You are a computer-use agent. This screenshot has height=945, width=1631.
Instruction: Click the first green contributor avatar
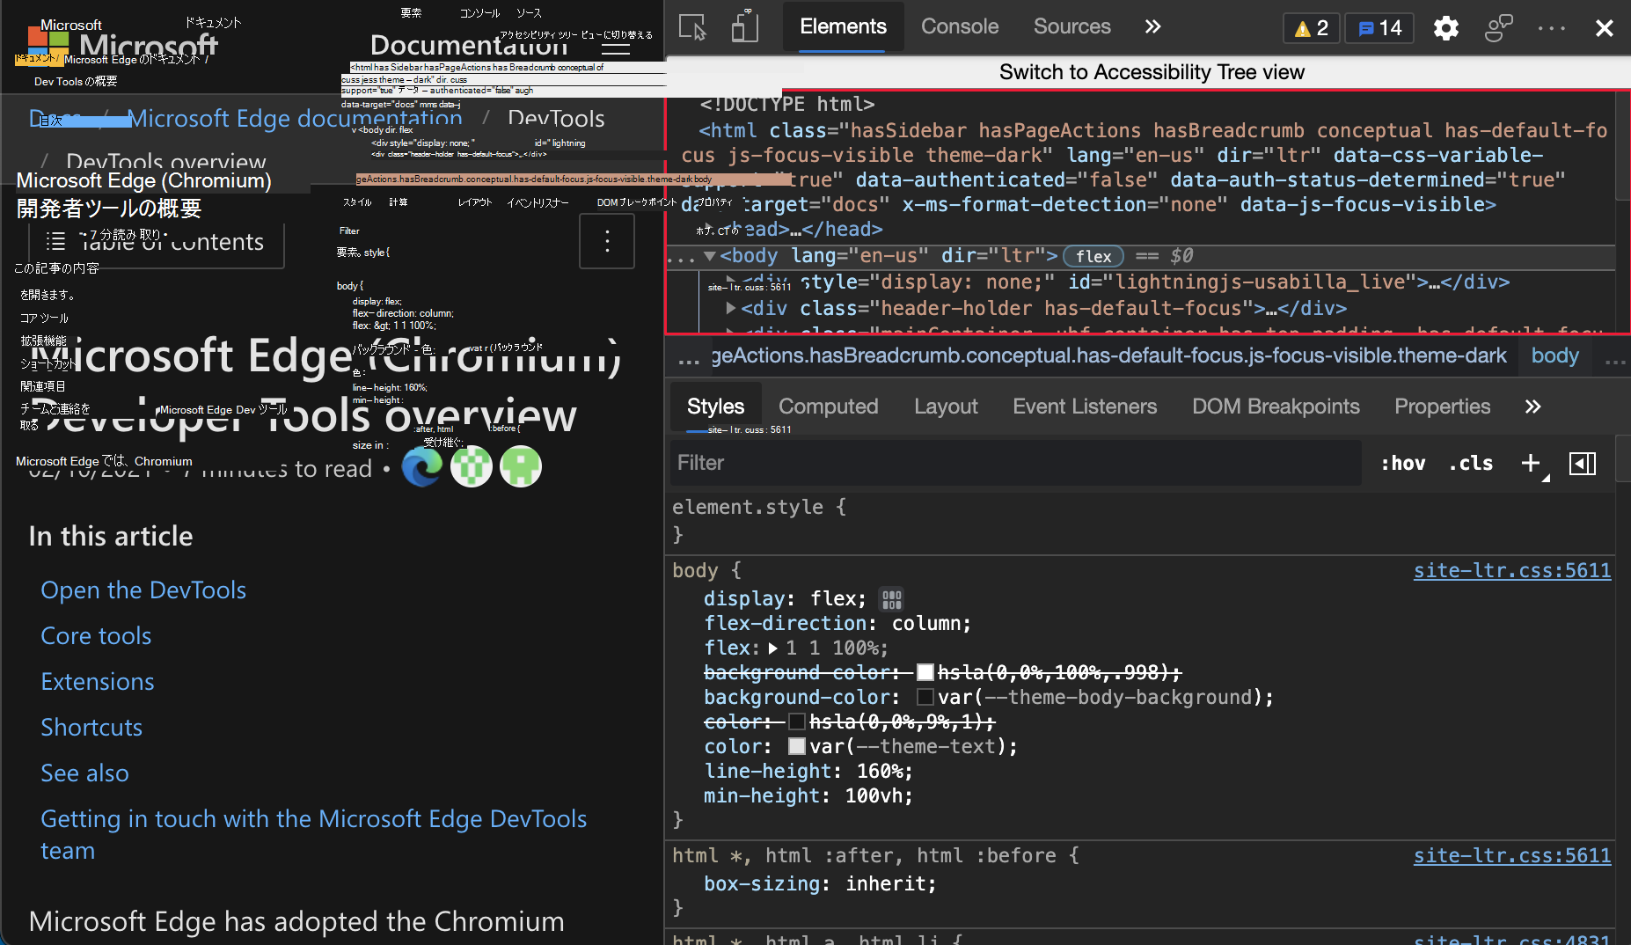pos(472,466)
